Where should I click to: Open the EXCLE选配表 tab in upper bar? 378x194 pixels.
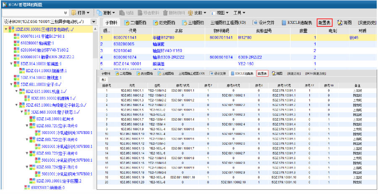297,22
